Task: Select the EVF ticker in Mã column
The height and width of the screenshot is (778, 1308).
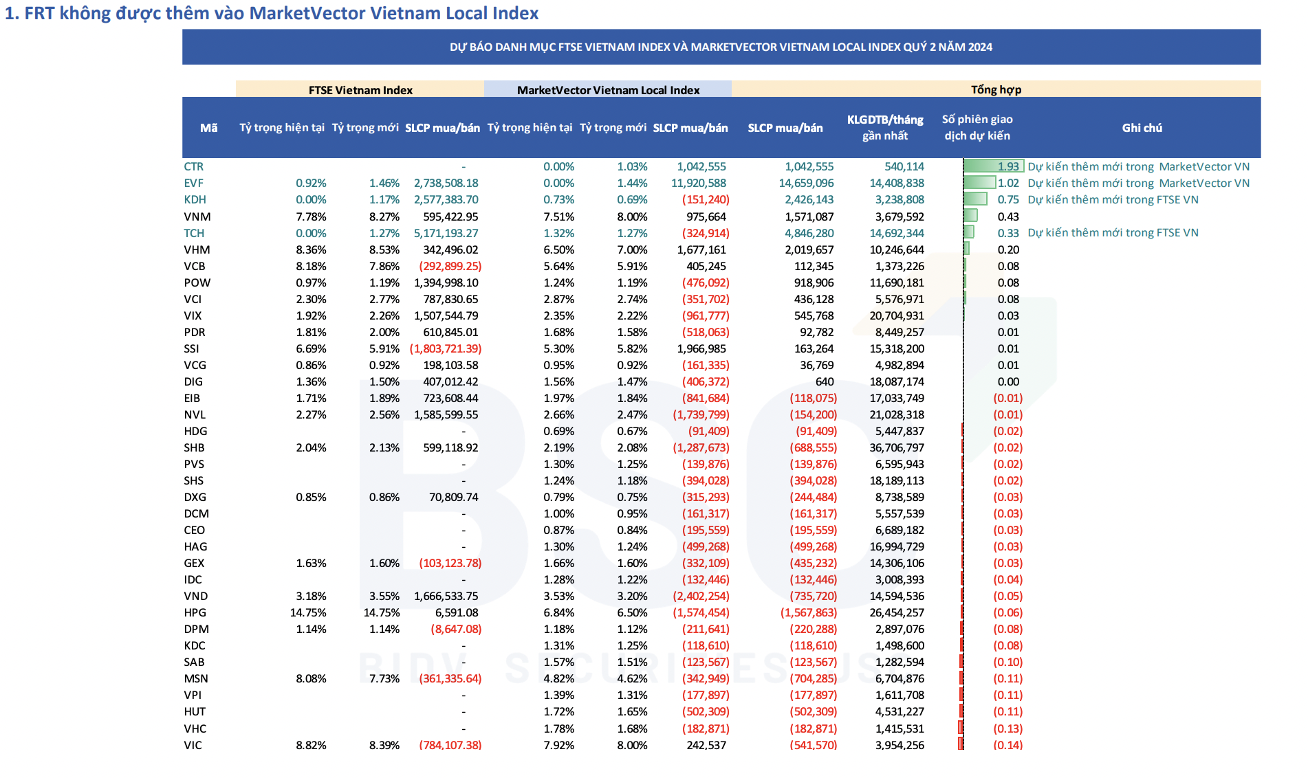Action: click(193, 183)
